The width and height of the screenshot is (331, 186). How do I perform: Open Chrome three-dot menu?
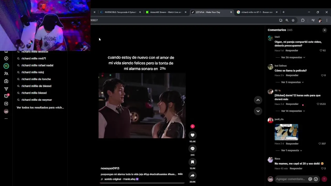(327, 20)
